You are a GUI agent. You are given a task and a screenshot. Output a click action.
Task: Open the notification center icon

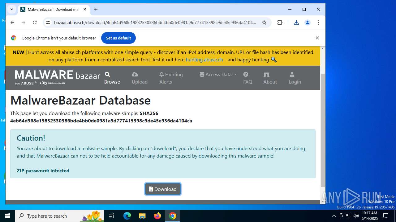[x=386, y=216]
